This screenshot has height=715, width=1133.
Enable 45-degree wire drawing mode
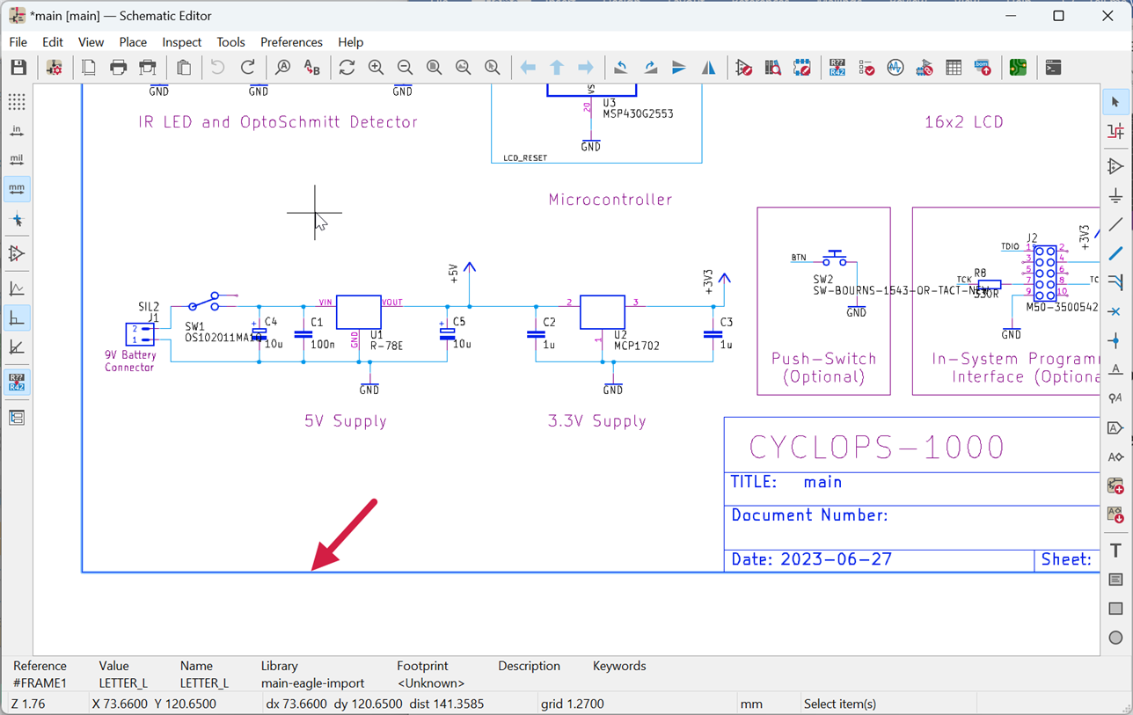(17, 347)
